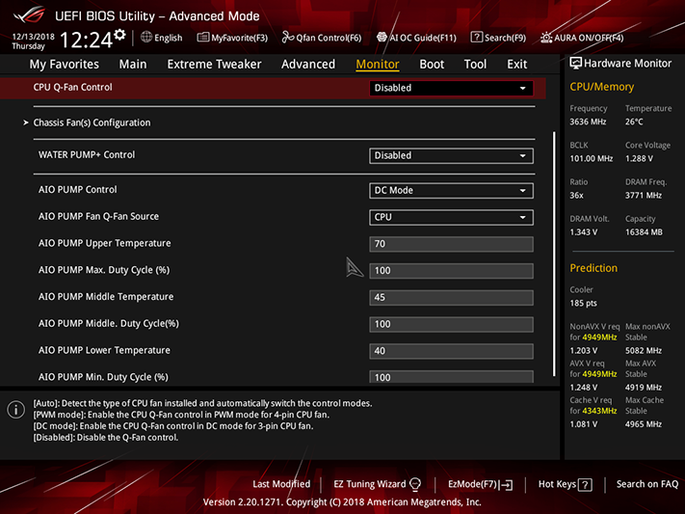685x514 pixels.
Task: Click the 185 pts cooler score
Action: (x=583, y=303)
